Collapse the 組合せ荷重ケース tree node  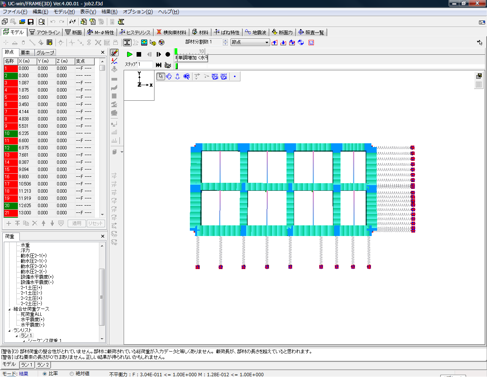tap(10, 309)
